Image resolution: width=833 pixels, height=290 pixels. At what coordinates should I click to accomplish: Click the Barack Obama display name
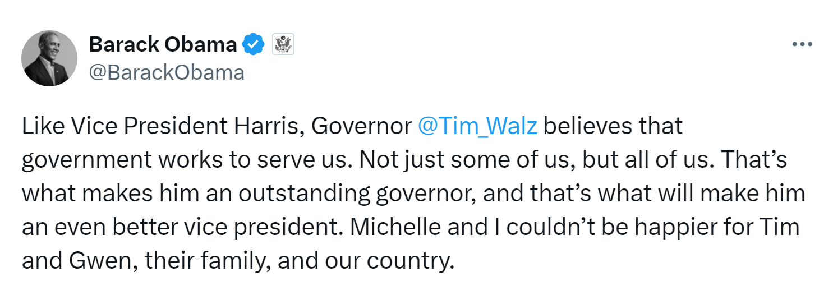click(x=163, y=44)
